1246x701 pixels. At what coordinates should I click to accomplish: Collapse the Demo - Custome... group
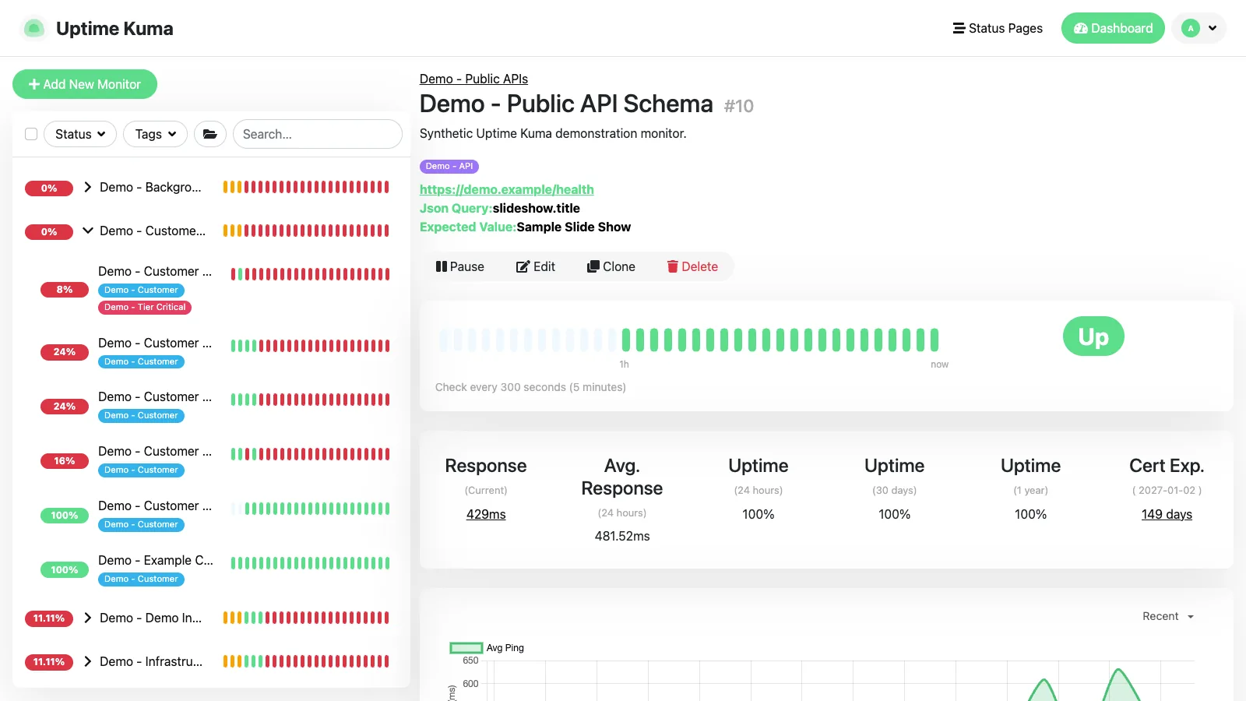(88, 231)
